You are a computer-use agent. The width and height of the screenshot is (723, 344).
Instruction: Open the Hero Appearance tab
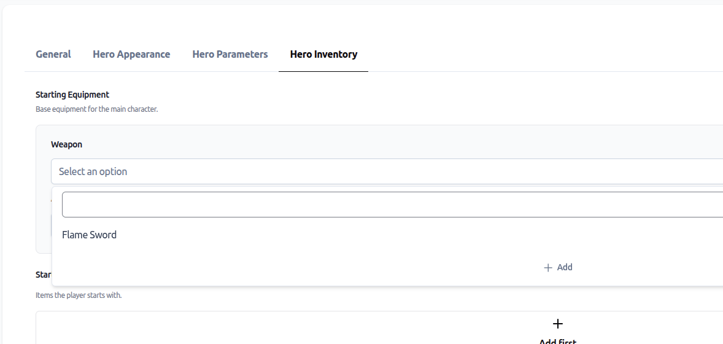coord(131,54)
